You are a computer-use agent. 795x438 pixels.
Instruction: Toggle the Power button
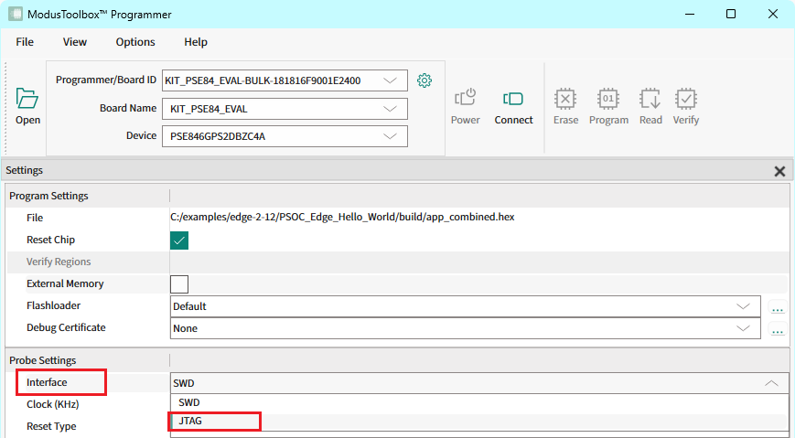(x=465, y=99)
